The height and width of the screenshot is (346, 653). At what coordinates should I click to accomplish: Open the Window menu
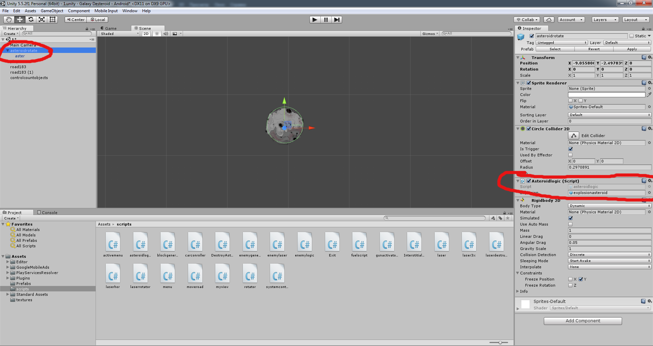coord(130,11)
